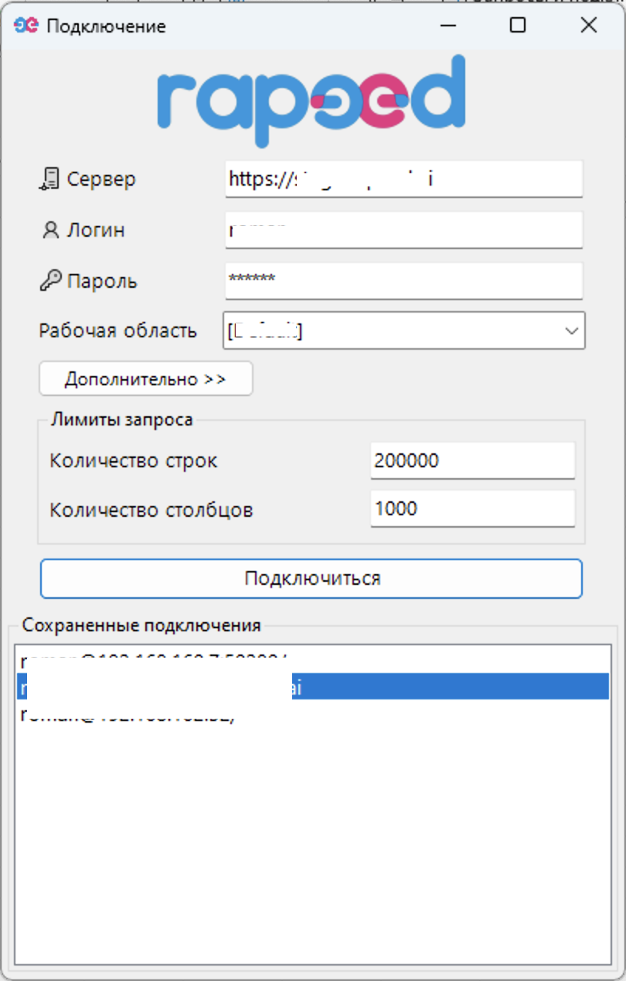The width and height of the screenshot is (626, 981).
Task: Click the user icon beside Логин
Action: 50,231
